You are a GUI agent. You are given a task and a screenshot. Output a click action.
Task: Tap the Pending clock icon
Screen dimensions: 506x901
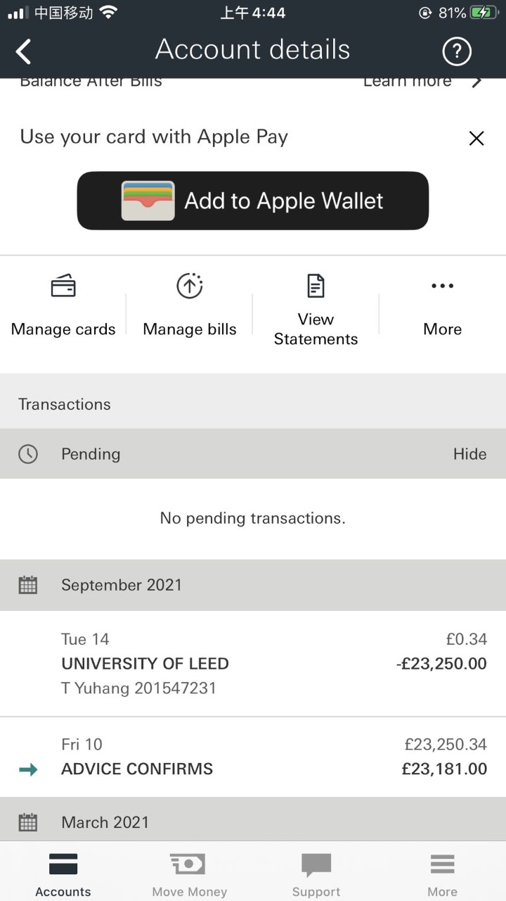tap(28, 454)
